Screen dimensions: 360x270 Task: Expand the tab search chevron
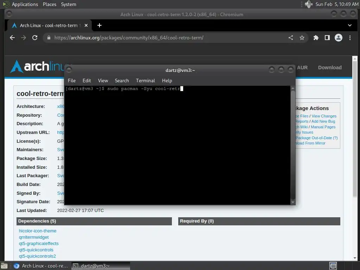350,25
